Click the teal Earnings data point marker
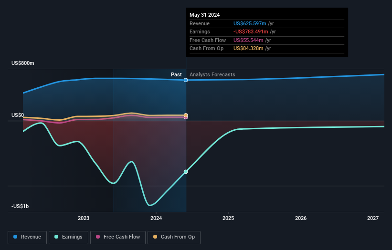 point(186,172)
